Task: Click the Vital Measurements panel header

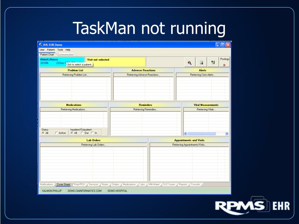Action: click(206, 105)
